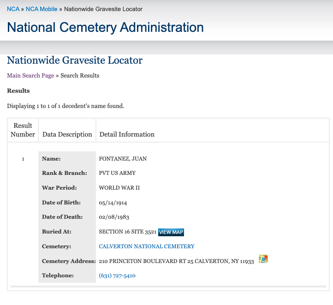Image resolution: width=333 pixels, height=305 pixels.
Task: Select the Detail Information column header
Action: pyautogui.click(x=127, y=134)
